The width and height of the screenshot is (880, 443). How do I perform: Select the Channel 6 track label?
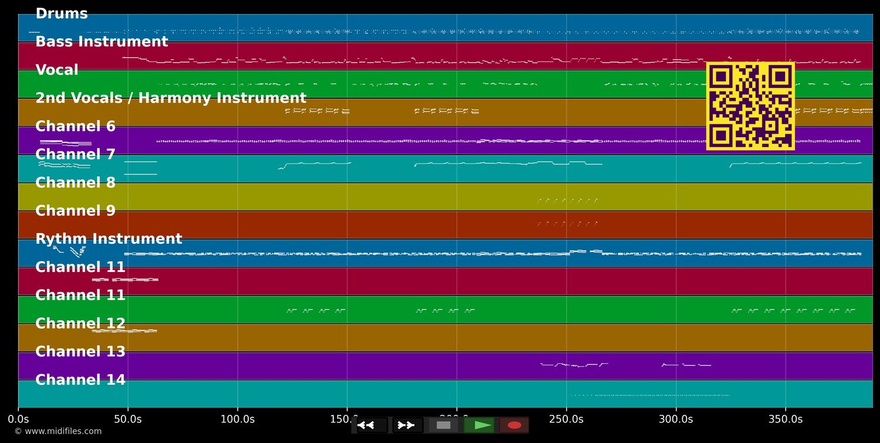(x=76, y=127)
